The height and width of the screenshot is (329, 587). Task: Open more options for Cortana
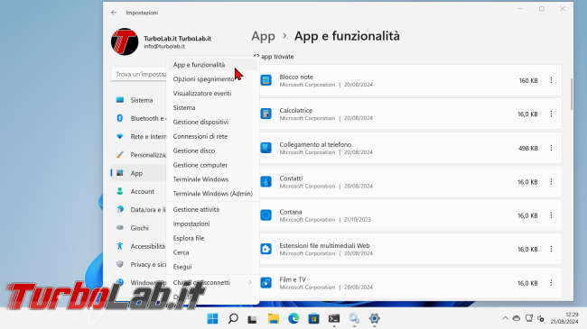click(x=551, y=215)
